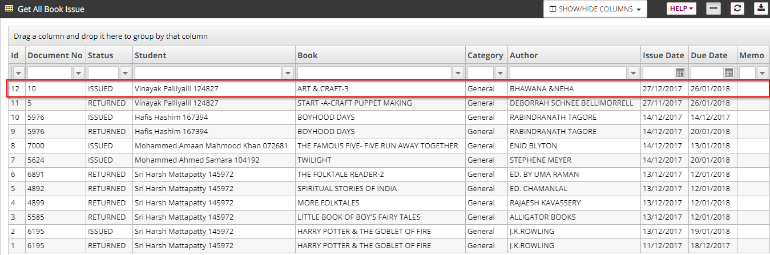The width and height of the screenshot is (770, 255).
Task: Click author RAJAESH KAVASSERY cell
Action: [574, 203]
